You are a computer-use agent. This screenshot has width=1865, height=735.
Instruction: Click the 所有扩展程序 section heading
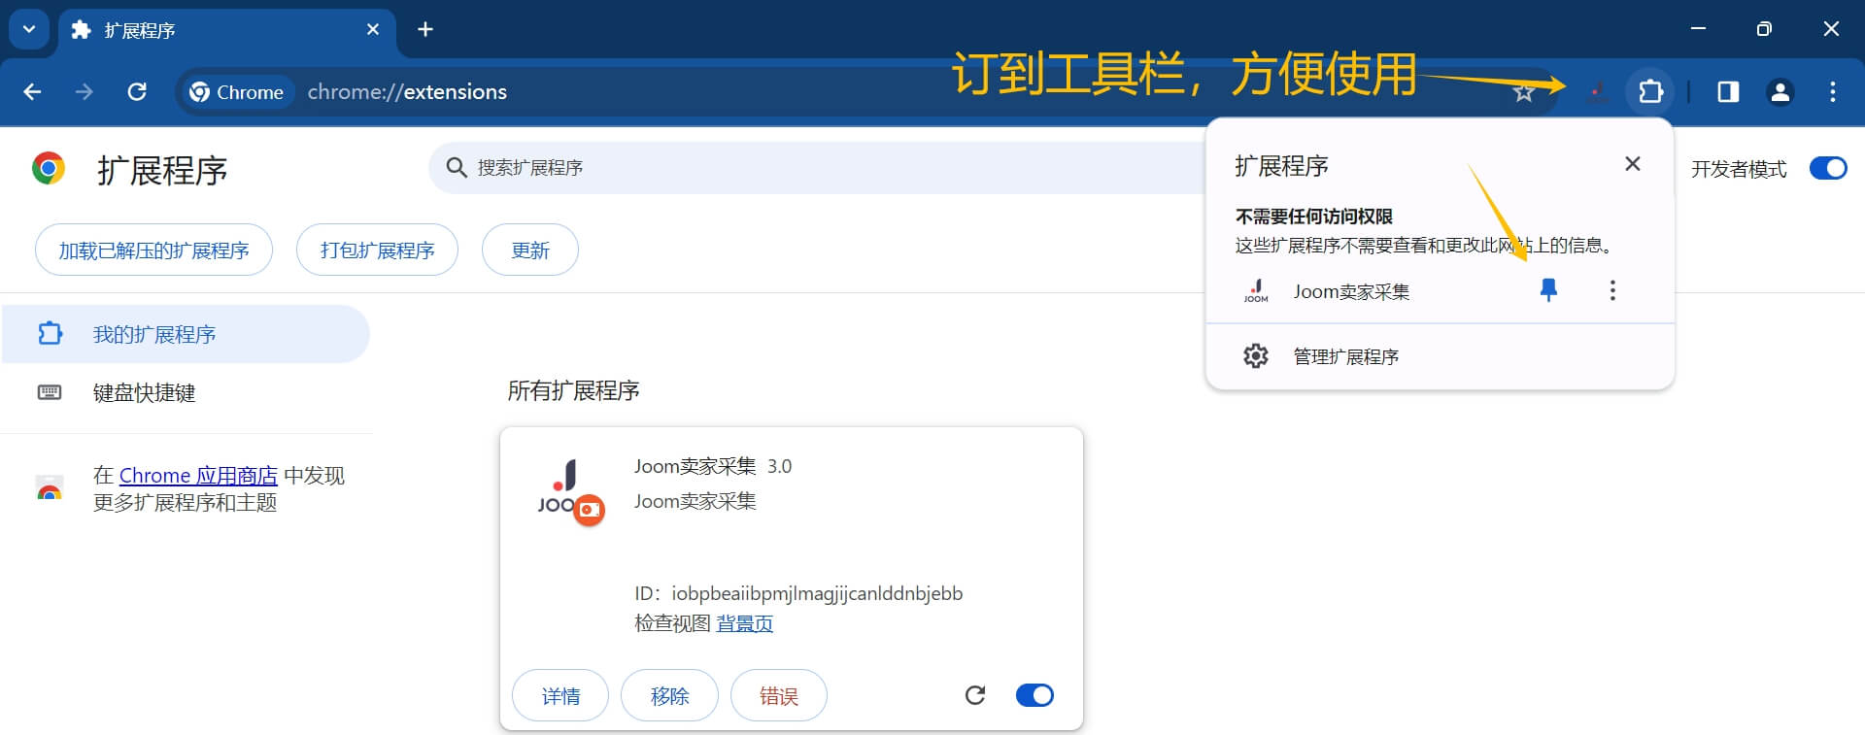[573, 390]
